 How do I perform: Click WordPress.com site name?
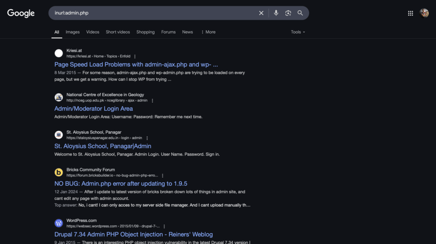pyautogui.click(x=81, y=220)
